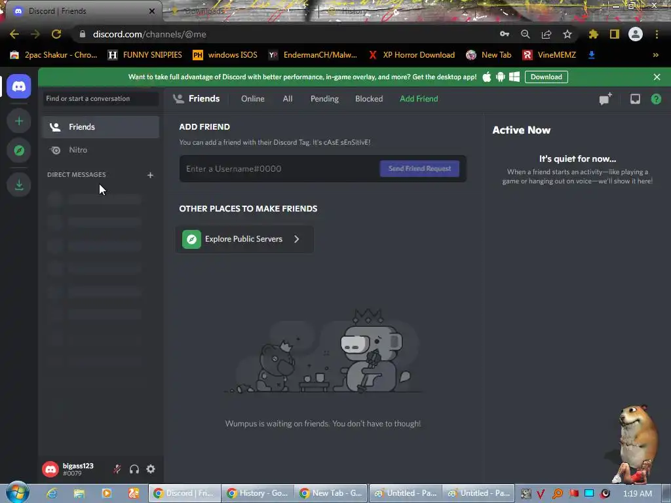Toggle deafen with headphones icon

[134, 469]
